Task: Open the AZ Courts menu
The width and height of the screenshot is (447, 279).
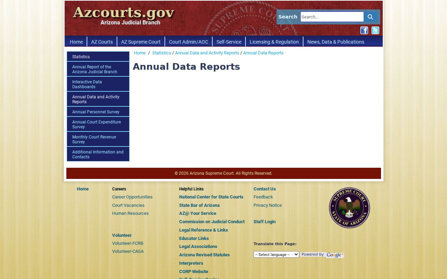Action: 102,42
